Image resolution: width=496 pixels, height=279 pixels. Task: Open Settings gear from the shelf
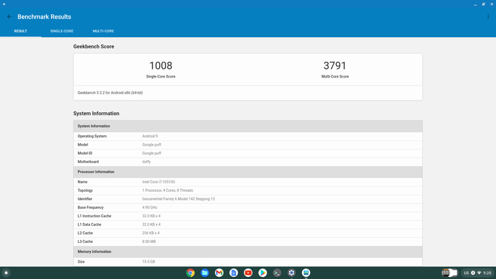[x=291, y=273]
